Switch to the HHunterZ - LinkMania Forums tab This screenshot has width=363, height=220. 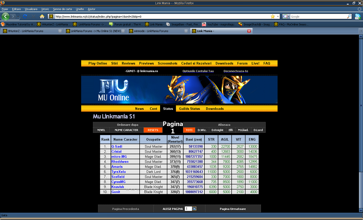pos(32,31)
